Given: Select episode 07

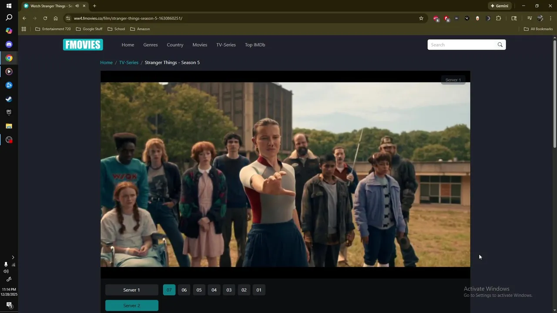Looking at the screenshot, I should [169, 290].
